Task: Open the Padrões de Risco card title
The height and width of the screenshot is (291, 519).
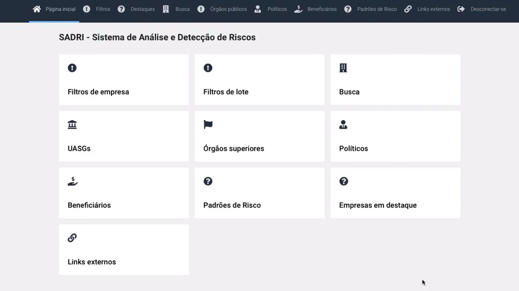Action: (232, 205)
